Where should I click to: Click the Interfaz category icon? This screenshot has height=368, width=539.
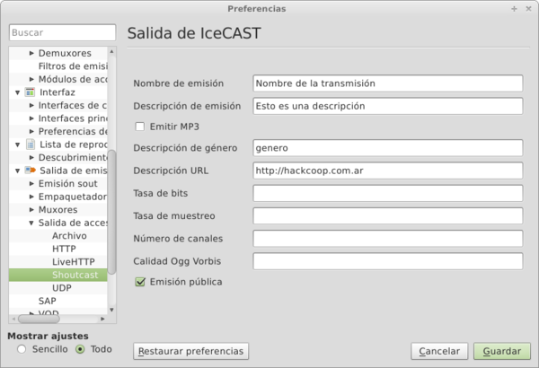pos(30,92)
